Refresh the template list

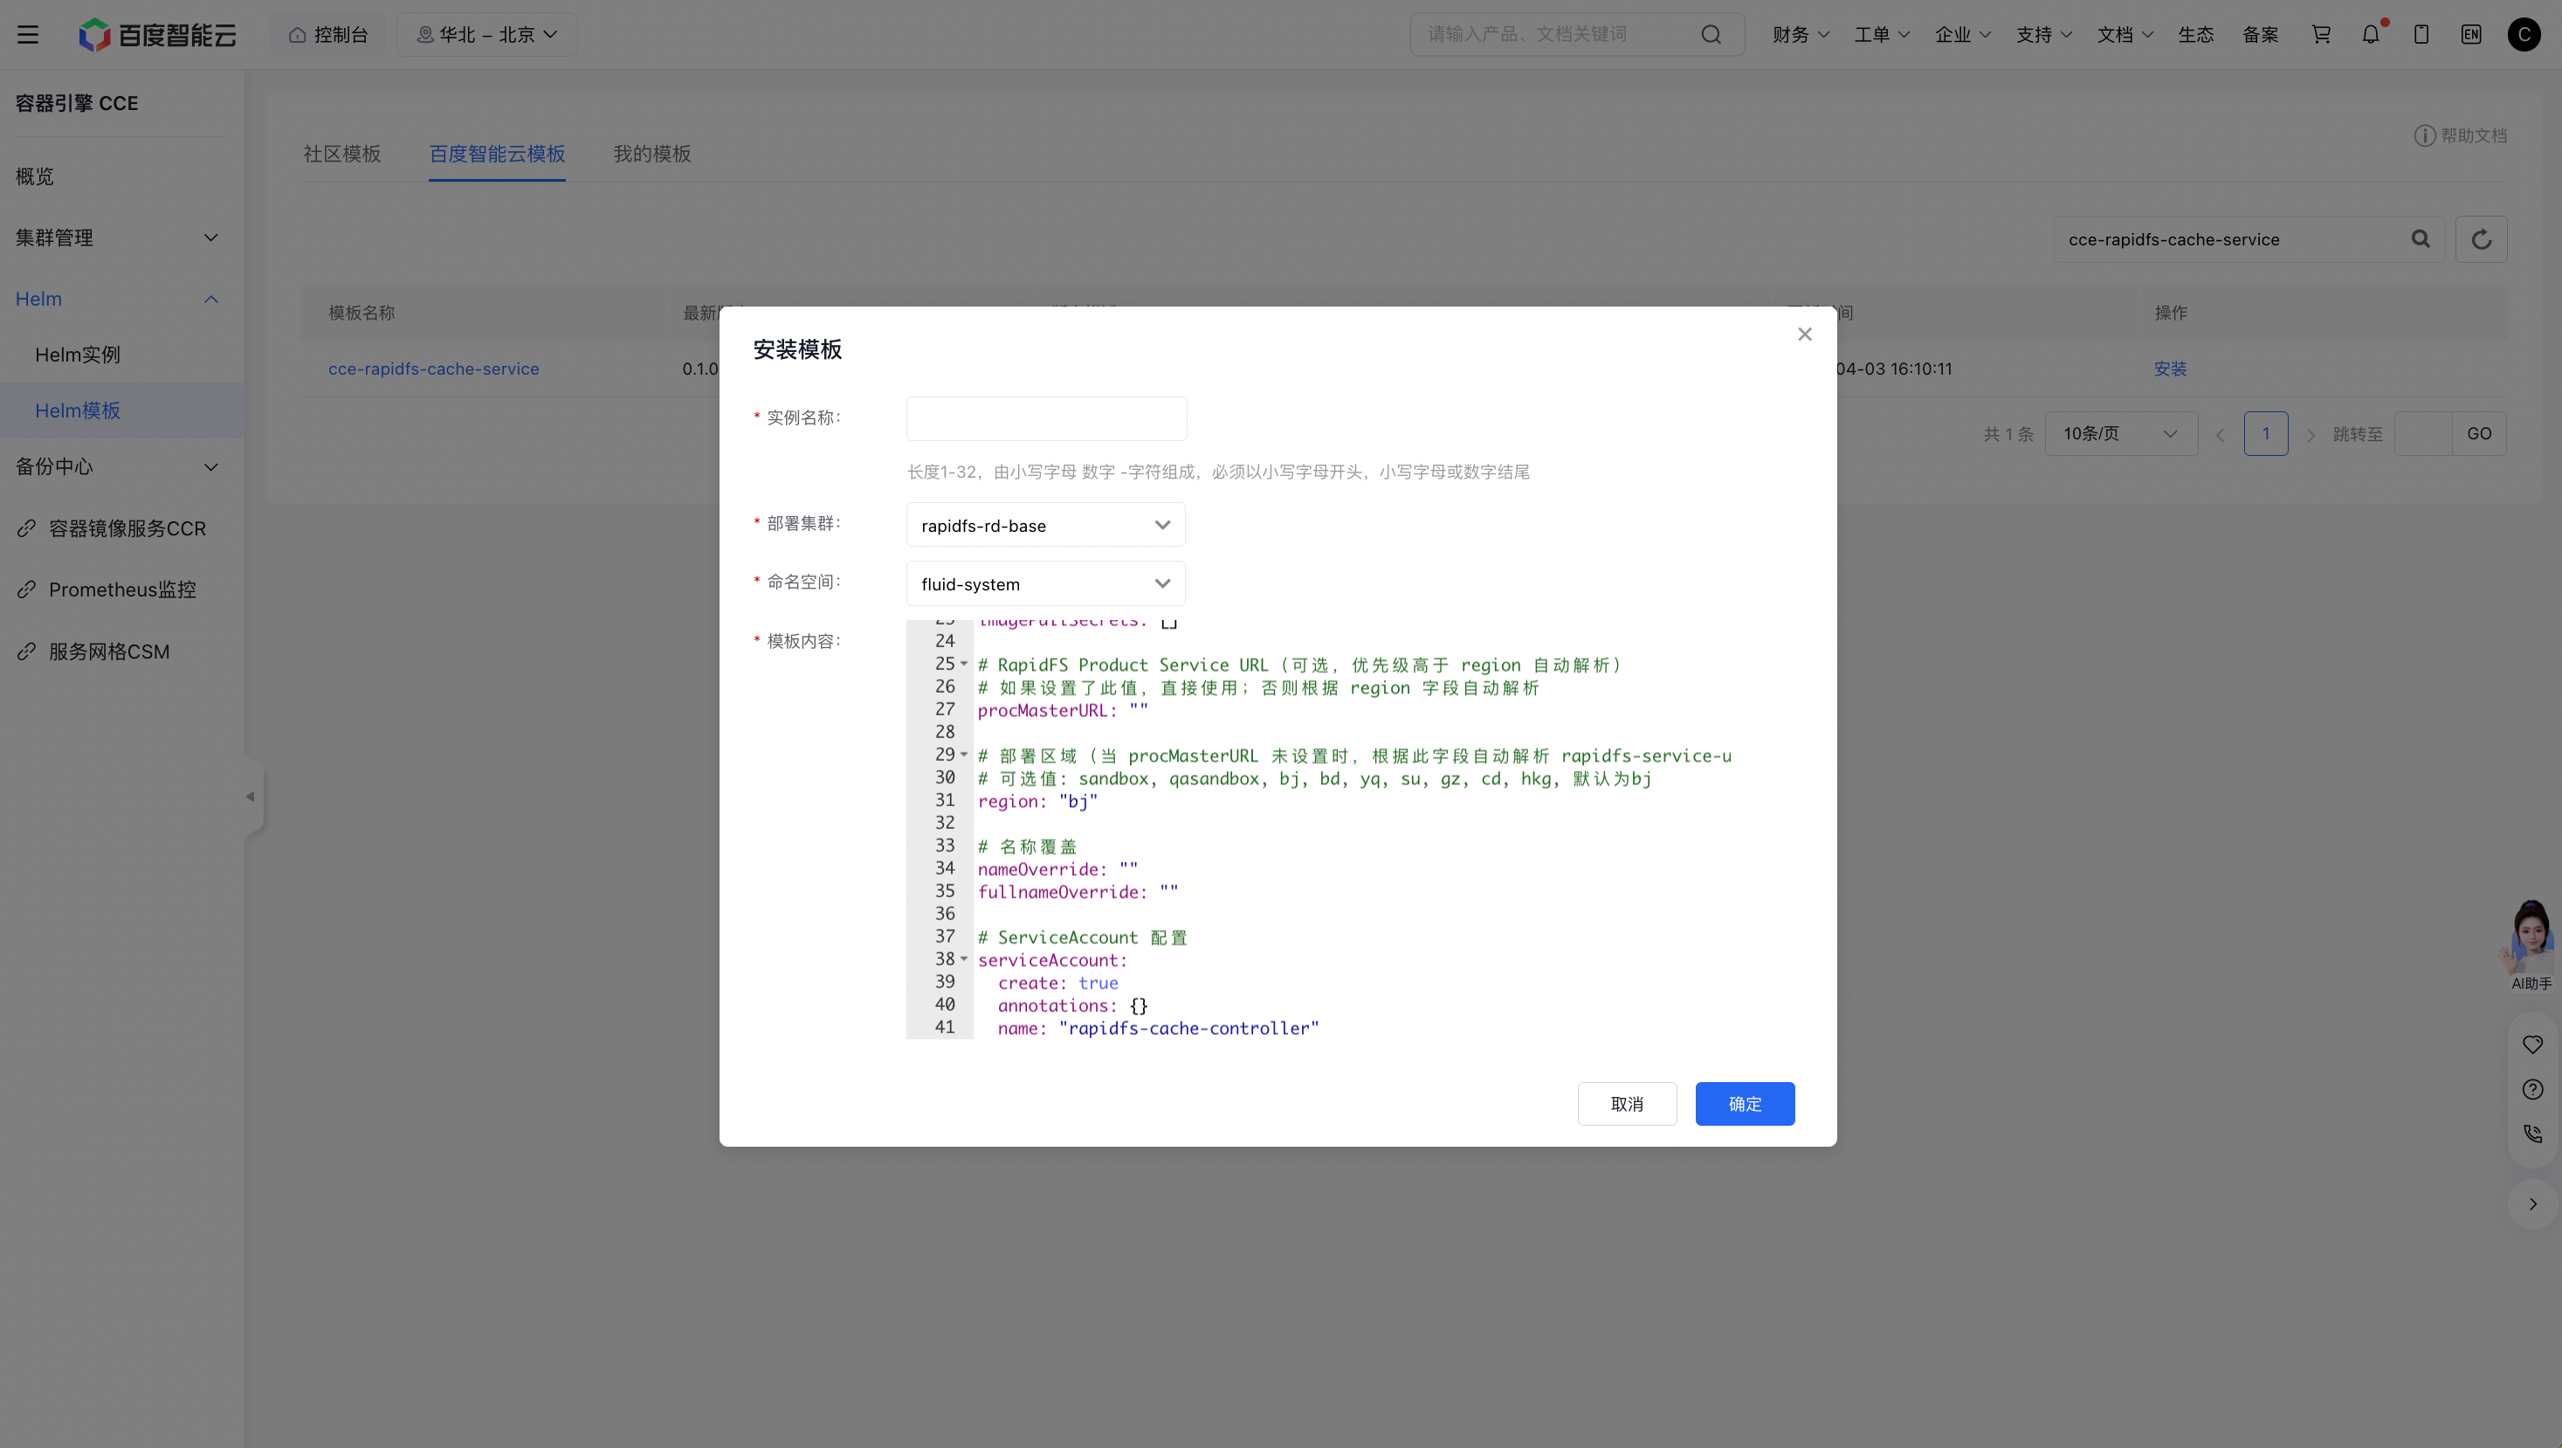2482,238
